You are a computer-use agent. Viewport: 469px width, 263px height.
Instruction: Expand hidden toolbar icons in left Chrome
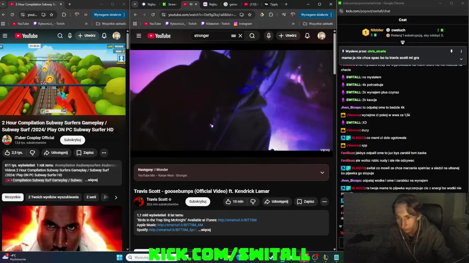tap(85, 15)
